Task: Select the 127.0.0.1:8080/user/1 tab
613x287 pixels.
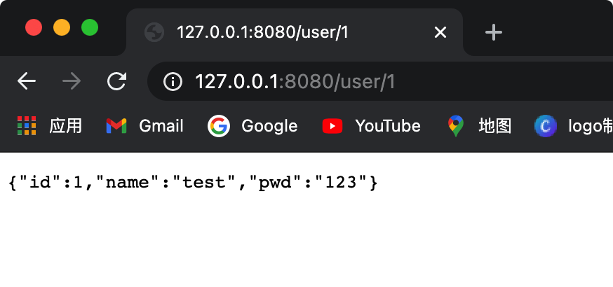Action: [281, 32]
